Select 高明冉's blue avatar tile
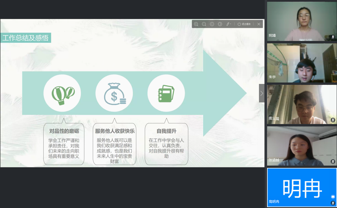The width and height of the screenshot is (337, 208). [x=302, y=188]
